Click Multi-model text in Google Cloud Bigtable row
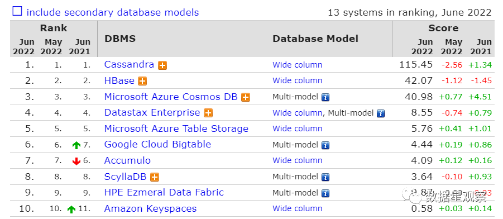This screenshot has height=219, width=503. tap(295, 145)
